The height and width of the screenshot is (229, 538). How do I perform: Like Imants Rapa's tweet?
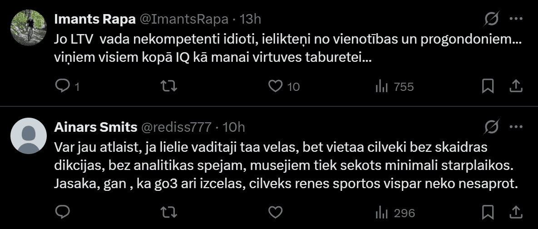pos(276,86)
